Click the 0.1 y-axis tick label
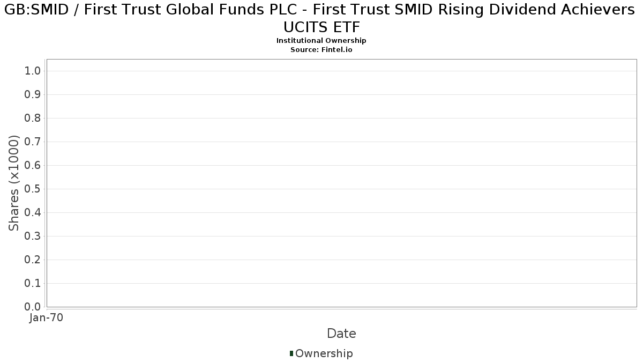This screenshot has width=643, height=362. (x=33, y=284)
